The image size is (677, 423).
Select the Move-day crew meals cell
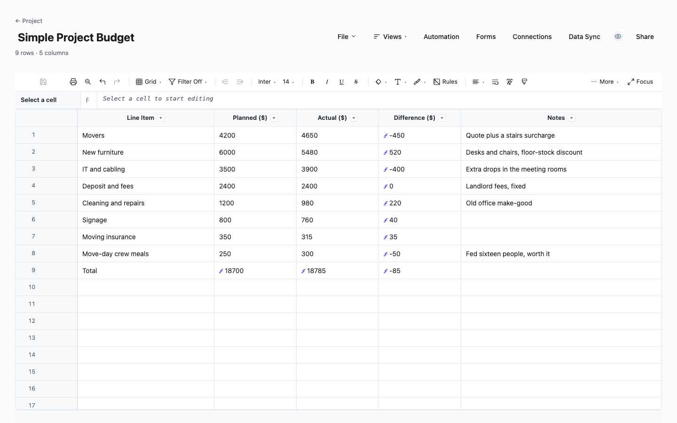tap(146, 254)
